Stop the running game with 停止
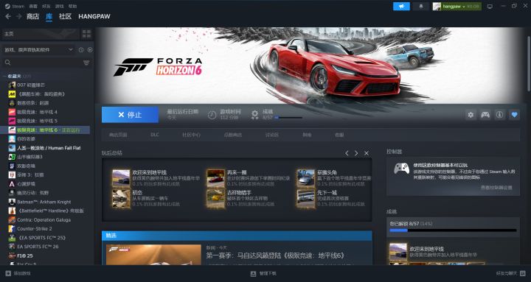Image resolution: width=531 pixels, height=282 pixels. coord(130,115)
